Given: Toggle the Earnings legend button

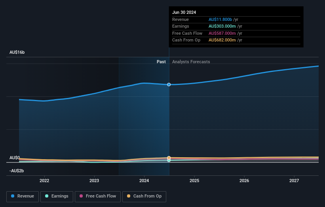Looking at the screenshot, I should tap(57, 196).
